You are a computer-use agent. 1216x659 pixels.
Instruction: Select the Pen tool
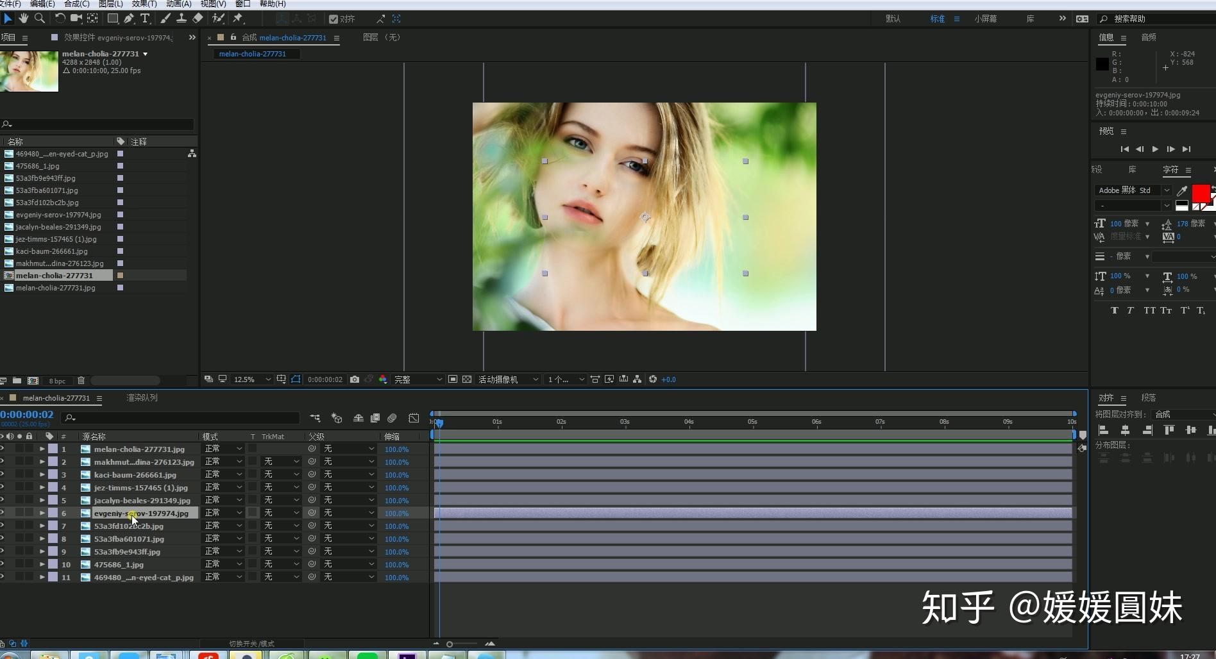click(129, 19)
